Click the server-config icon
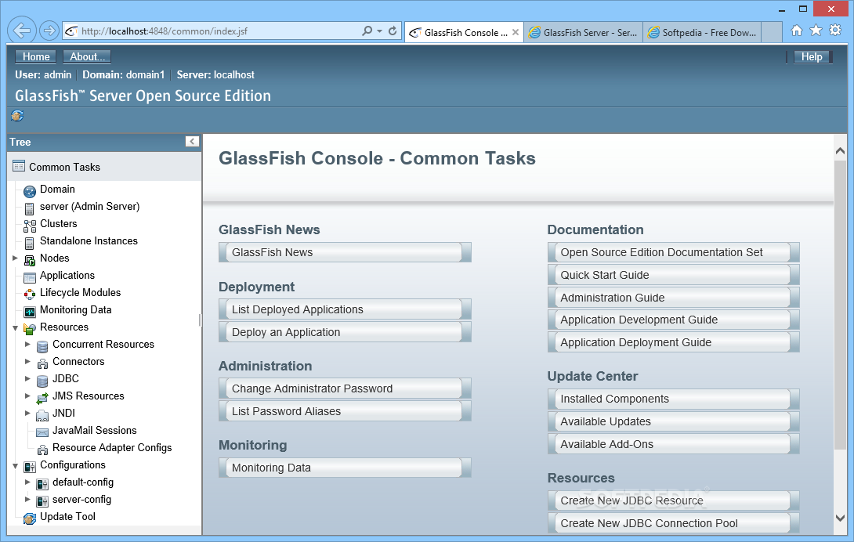Image resolution: width=854 pixels, height=542 pixels. point(42,501)
